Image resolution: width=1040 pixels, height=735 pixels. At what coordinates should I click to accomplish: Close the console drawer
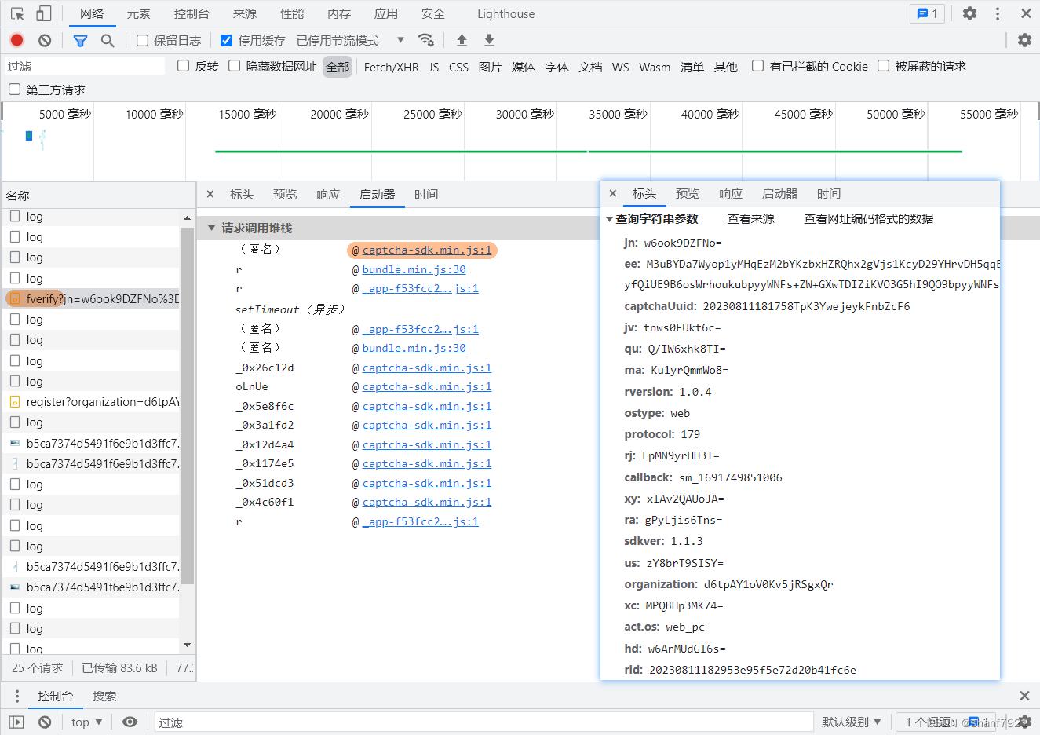(x=1024, y=696)
